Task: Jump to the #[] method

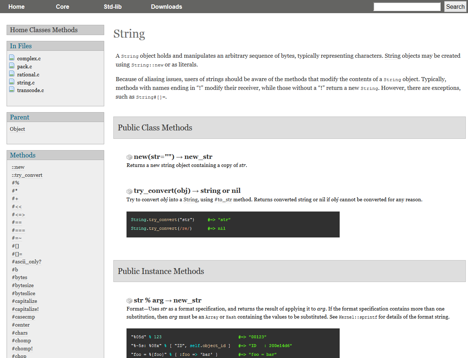Action: [15, 246]
